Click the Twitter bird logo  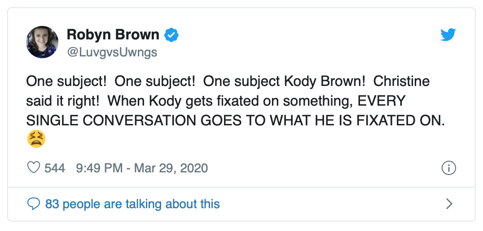448,35
